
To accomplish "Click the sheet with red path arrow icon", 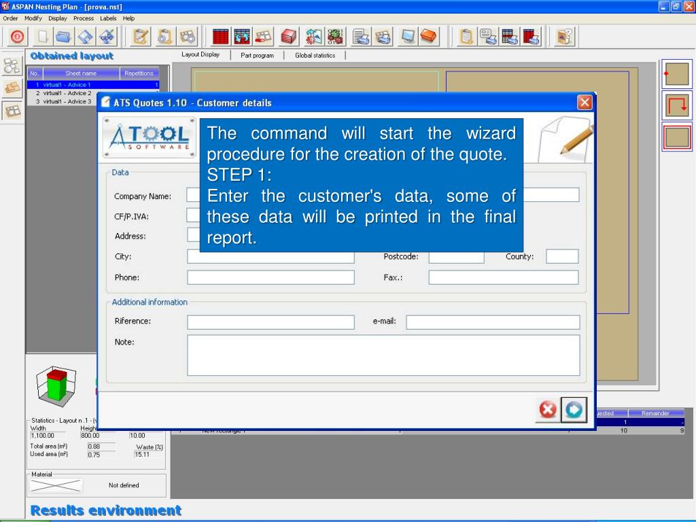I will tap(677, 105).
